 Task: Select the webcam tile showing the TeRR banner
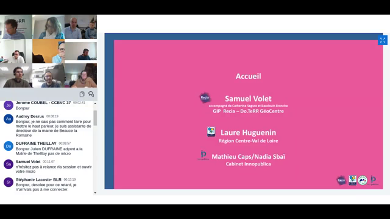pos(16,27)
